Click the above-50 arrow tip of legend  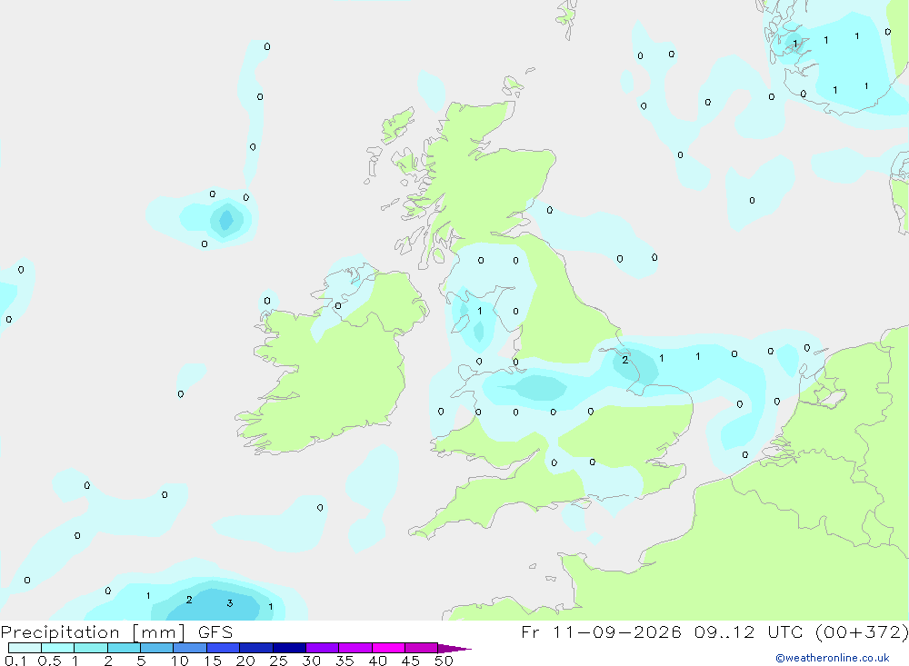455,649
